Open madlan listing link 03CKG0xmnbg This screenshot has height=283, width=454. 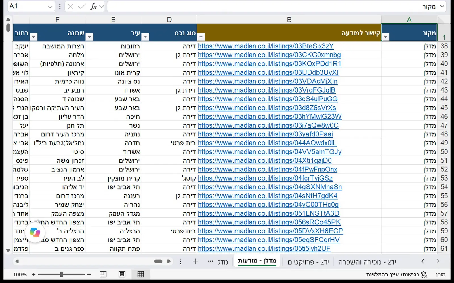click(x=269, y=55)
